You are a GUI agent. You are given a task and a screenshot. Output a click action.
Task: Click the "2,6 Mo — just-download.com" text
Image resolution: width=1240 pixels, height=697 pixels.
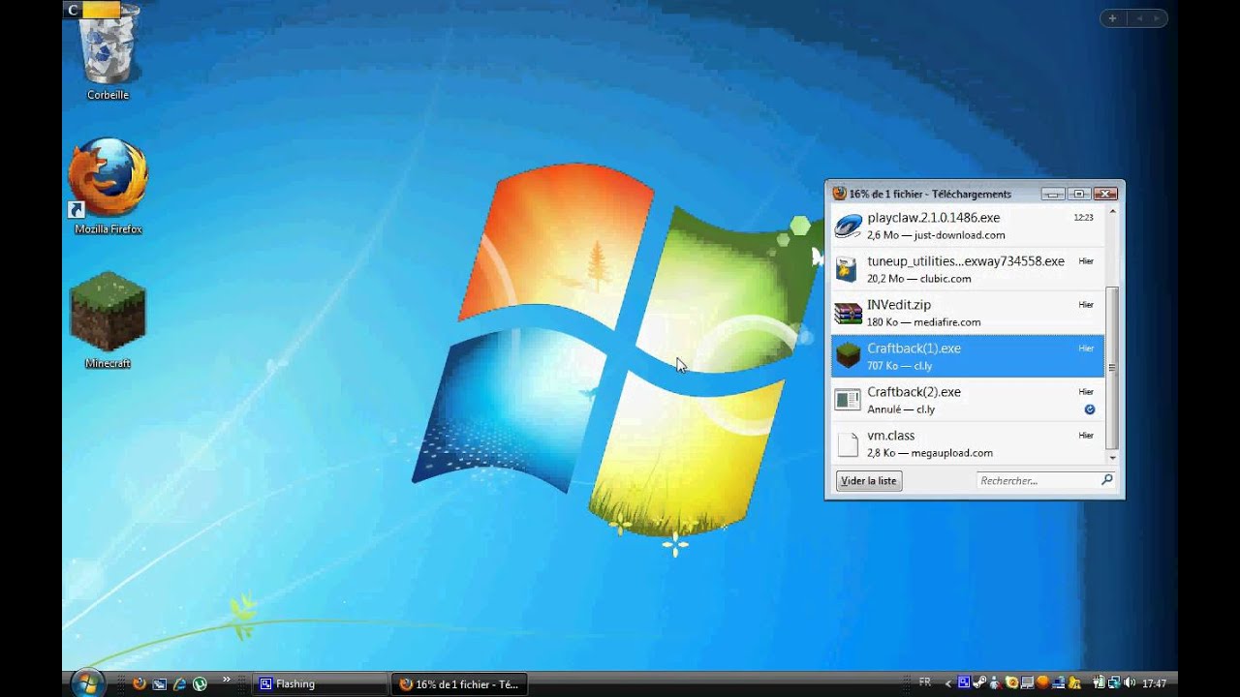click(936, 235)
